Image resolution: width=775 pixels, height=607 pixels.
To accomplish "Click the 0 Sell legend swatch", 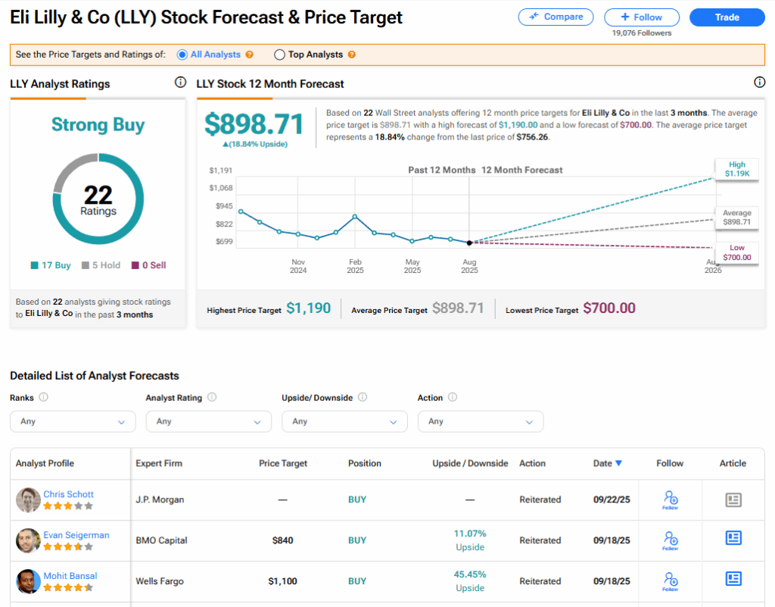I will click(x=135, y=265).
